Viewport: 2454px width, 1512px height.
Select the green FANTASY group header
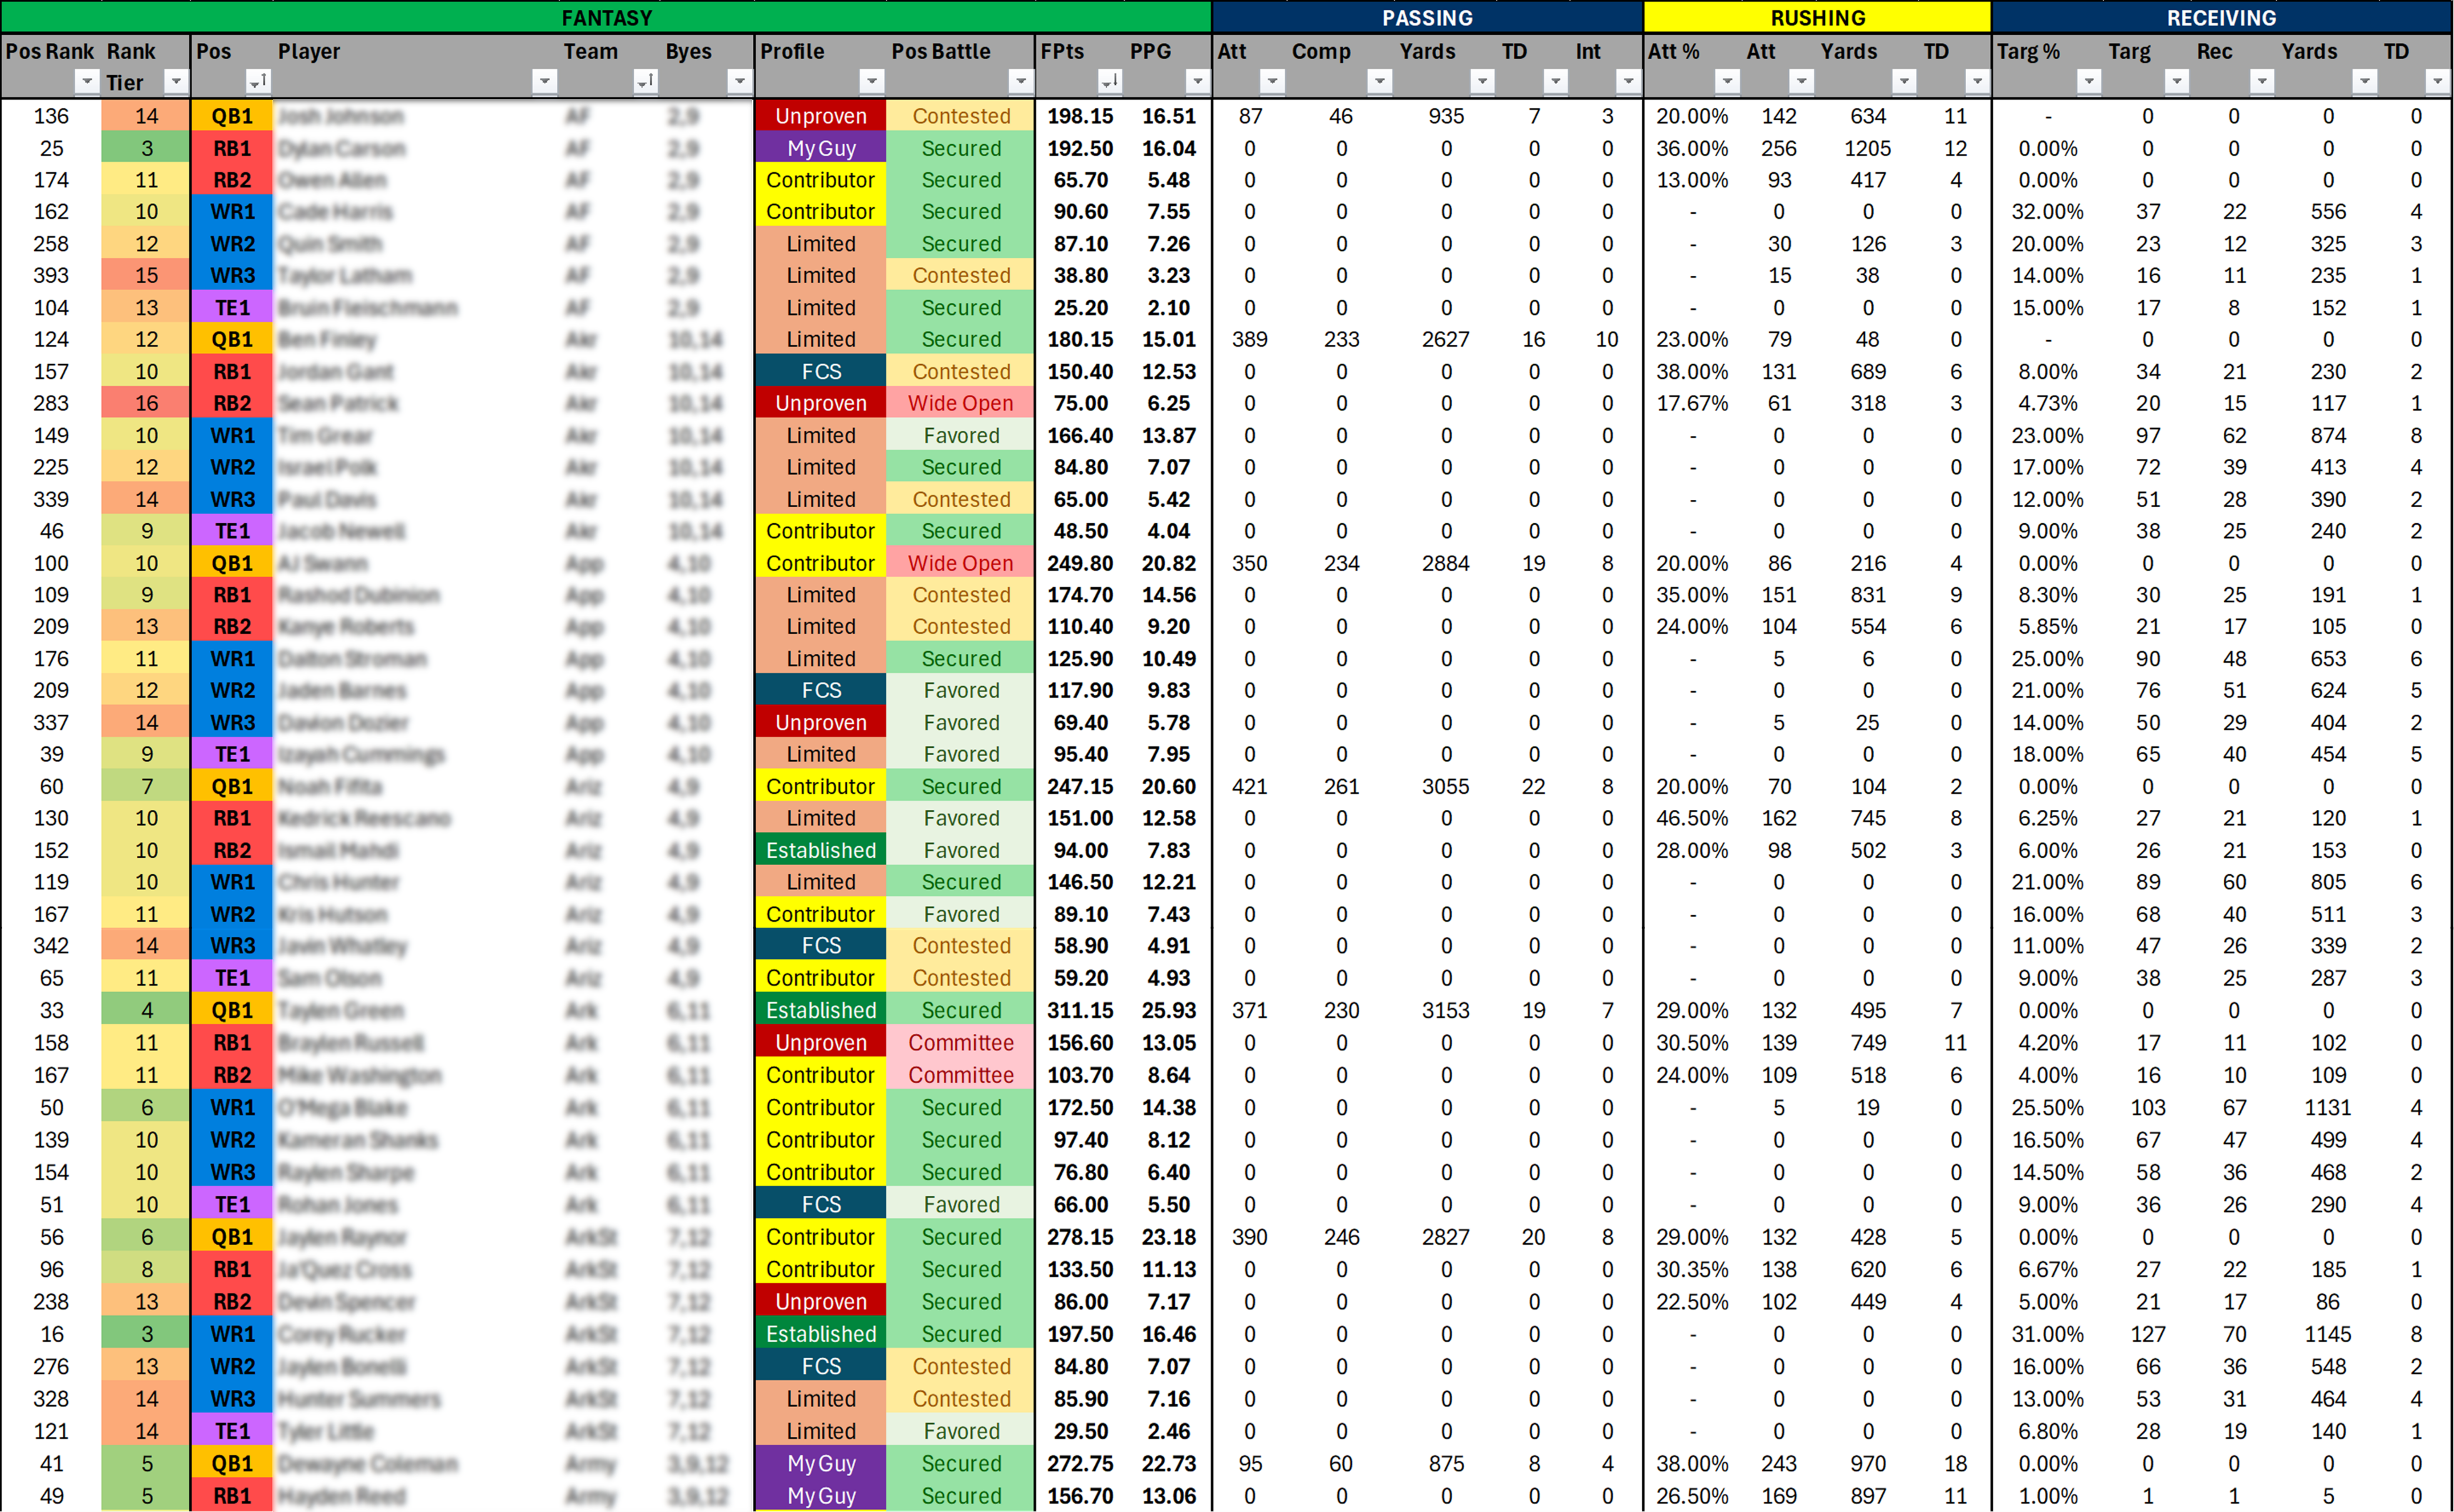pos(606,17)
